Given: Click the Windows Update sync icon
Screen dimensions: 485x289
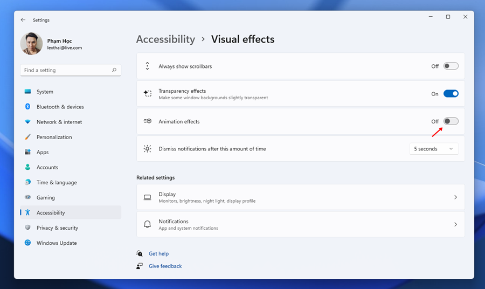Looking at the screenshot, I should [27, 243].
